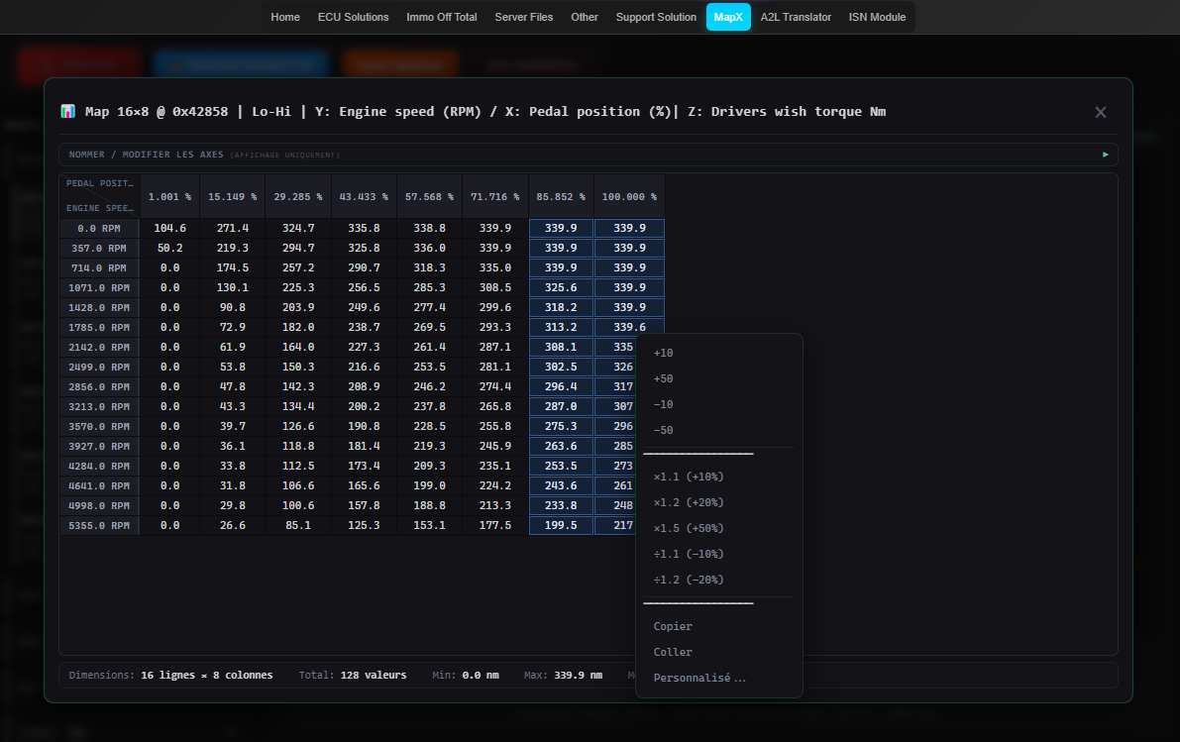Select the 29.285 % column header
This screenshot has height=742, width=1180.
(298, 196)
